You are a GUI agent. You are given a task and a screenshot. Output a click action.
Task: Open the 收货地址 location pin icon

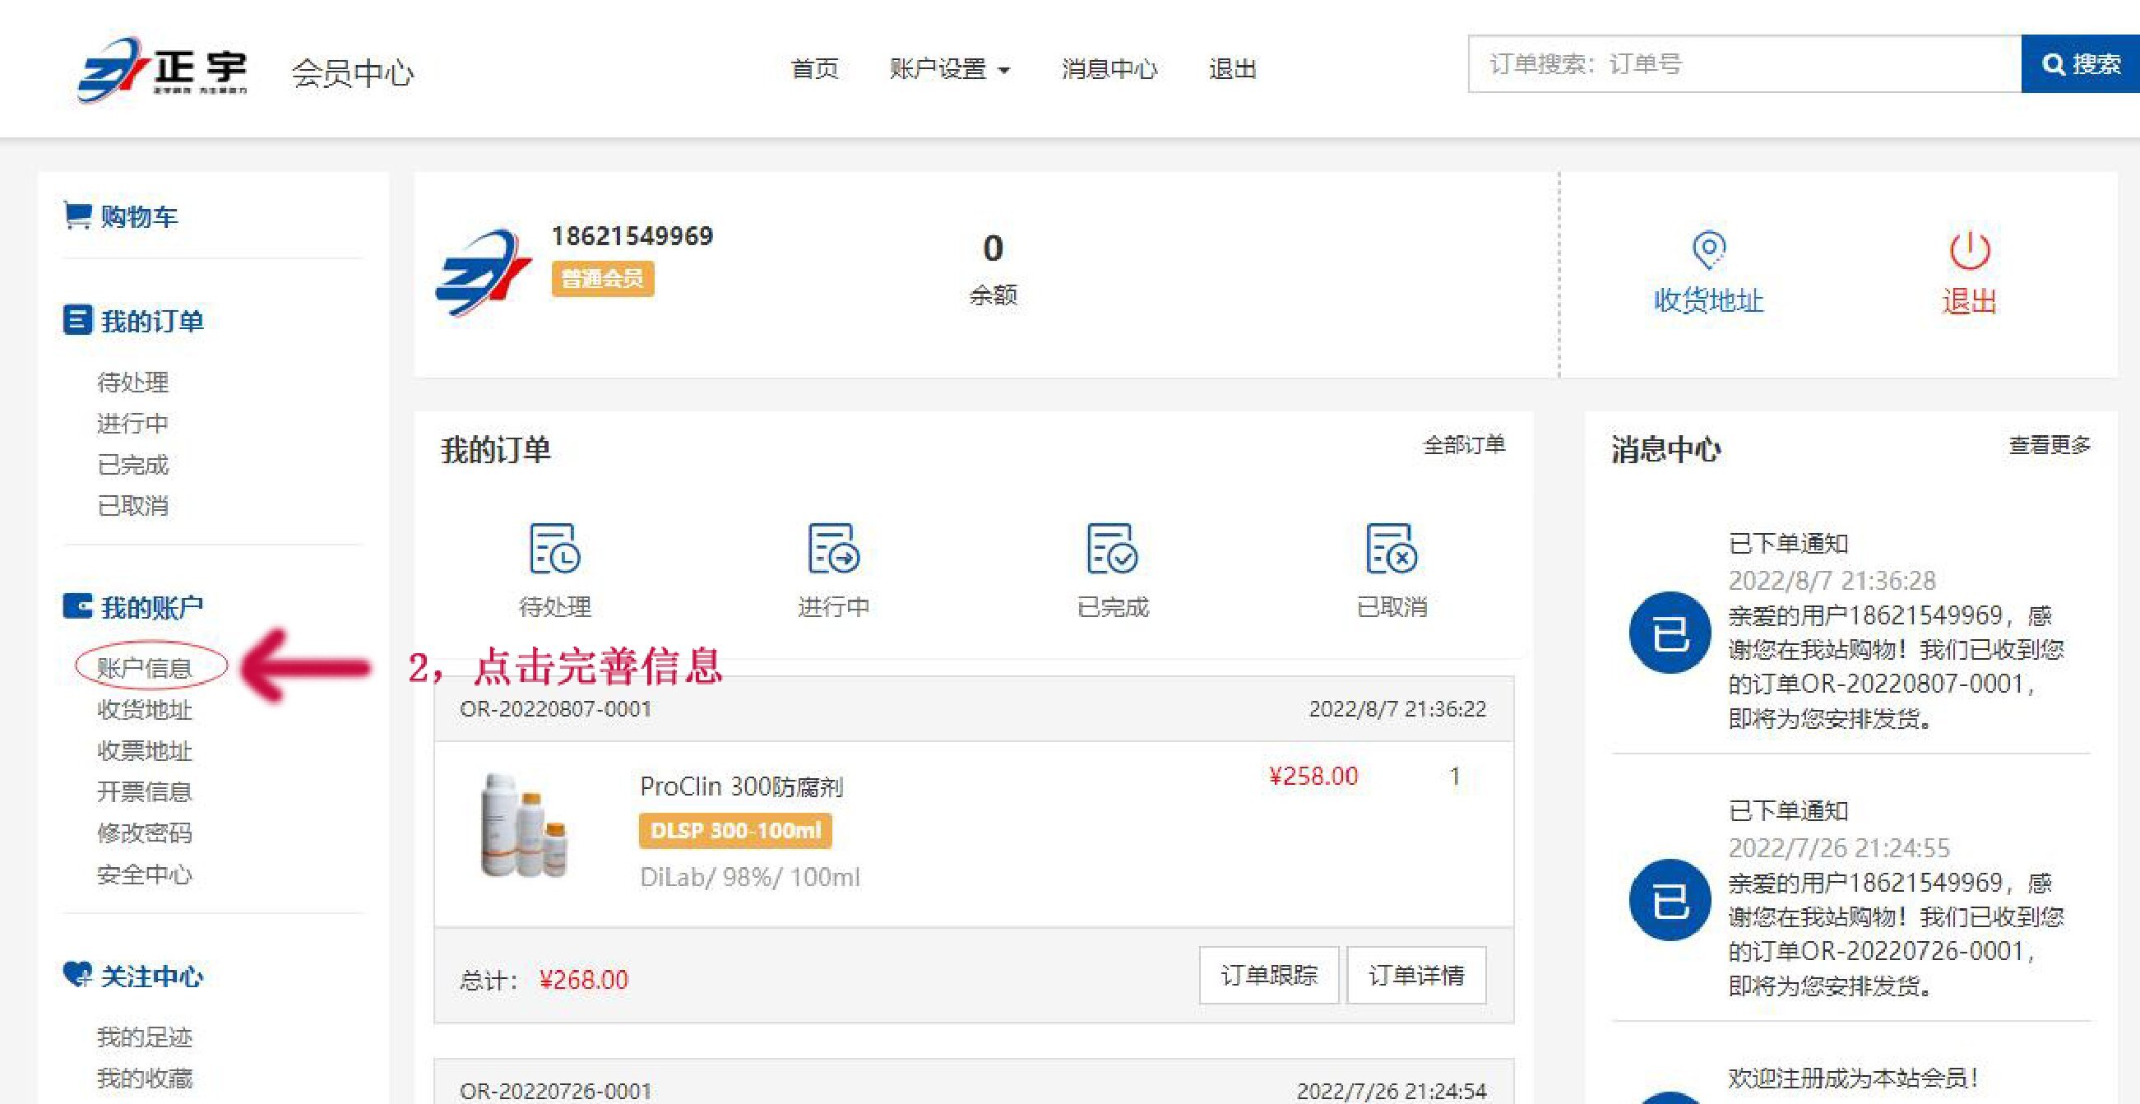[1708, 249]
